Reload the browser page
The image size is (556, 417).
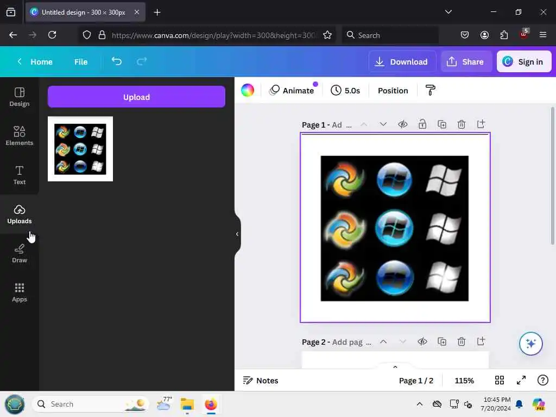52,35
